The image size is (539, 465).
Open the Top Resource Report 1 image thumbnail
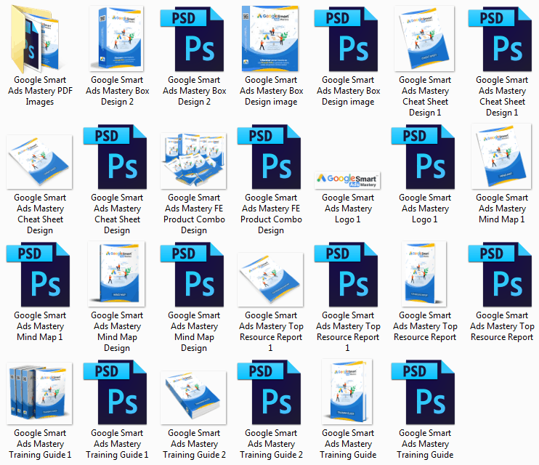coord(270,275)
